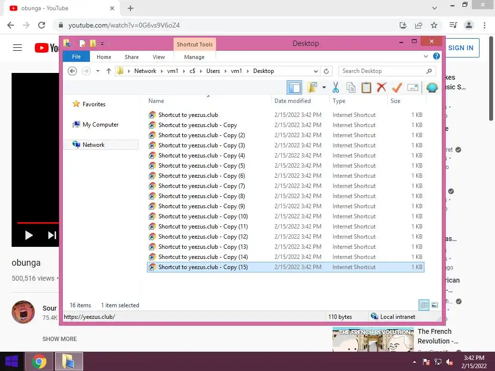
Task: Select the Shortcut Tools contextual tab
Action: [194, 44]
